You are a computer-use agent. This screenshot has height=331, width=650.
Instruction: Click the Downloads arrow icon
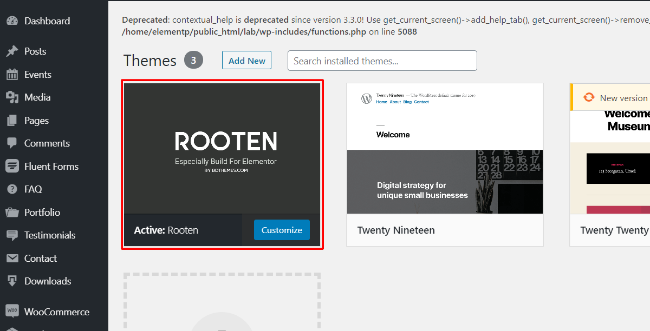(x=12, y=281)
